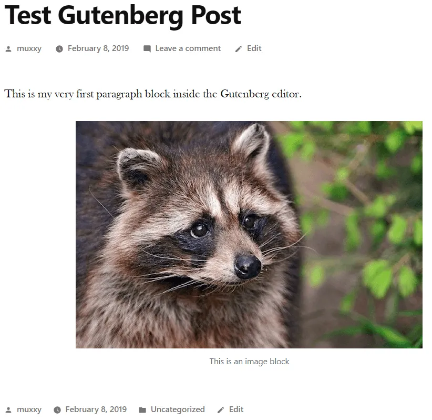Image resolution: width=432 pixels, height=420 pixels.
Task: Click the caption This is an image block
Action: 249,362
